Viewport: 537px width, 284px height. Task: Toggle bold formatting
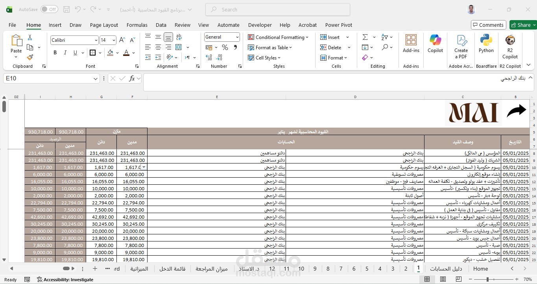(x=55, y=53)
